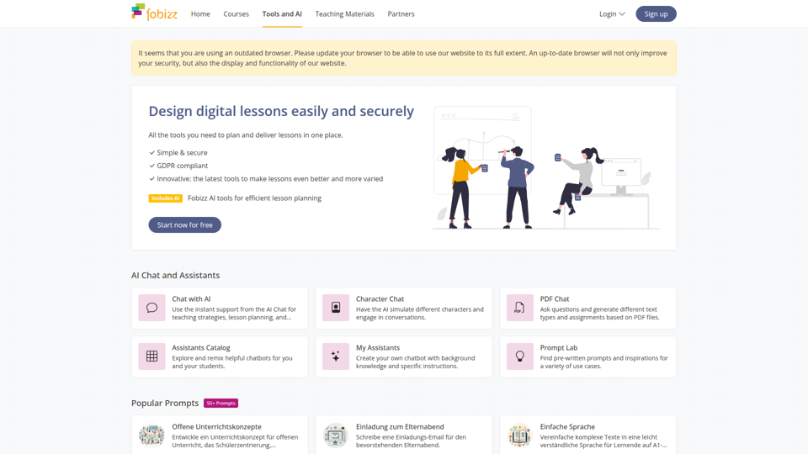Click the Character Chat portrait icon

pyautogui.click(x=336, y=308)
